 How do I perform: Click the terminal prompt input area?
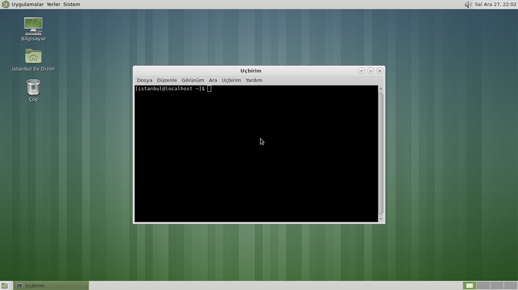tap(209, 89)
